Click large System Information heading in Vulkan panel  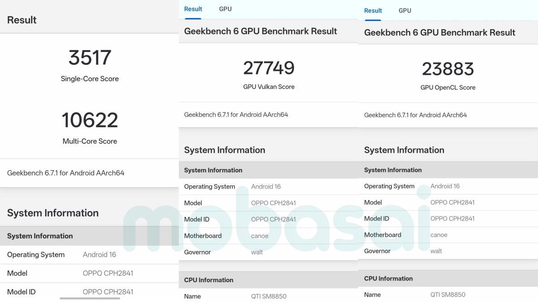[225, 150]
